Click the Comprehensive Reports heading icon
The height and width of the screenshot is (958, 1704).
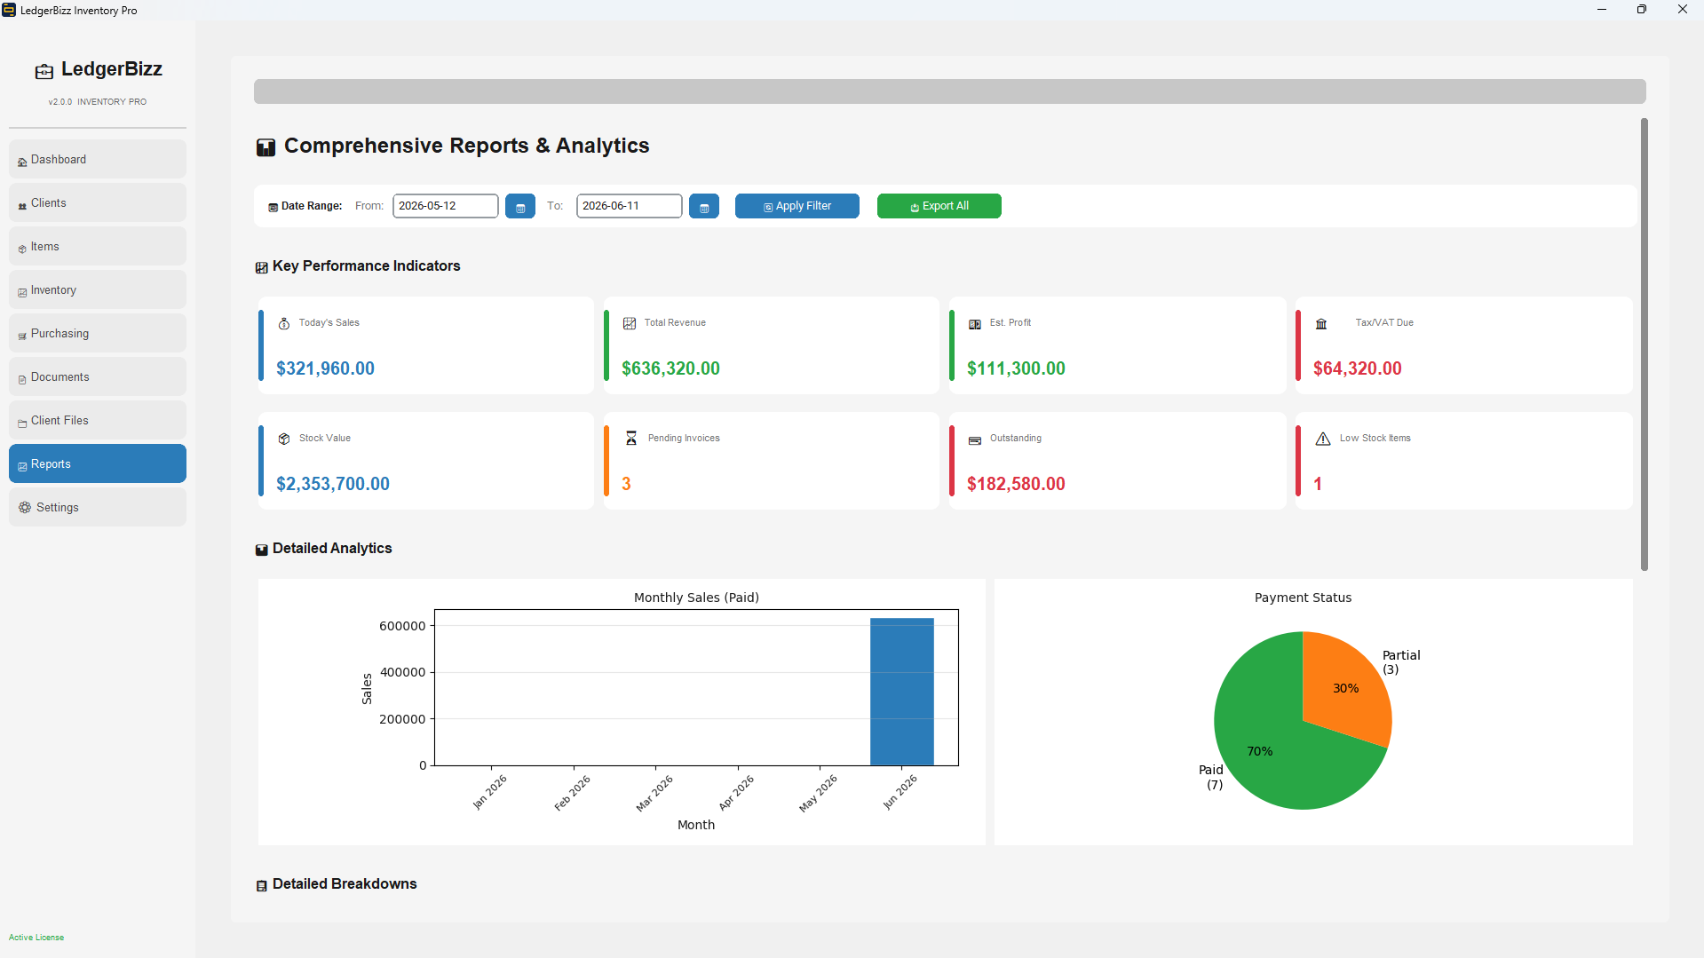click(266, 147)
